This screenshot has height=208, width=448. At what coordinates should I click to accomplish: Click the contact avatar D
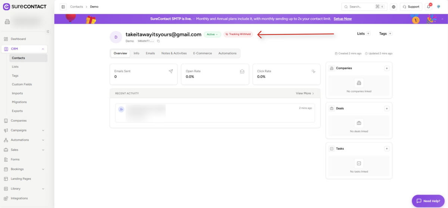pyautogui.click(x=116, y=37)
